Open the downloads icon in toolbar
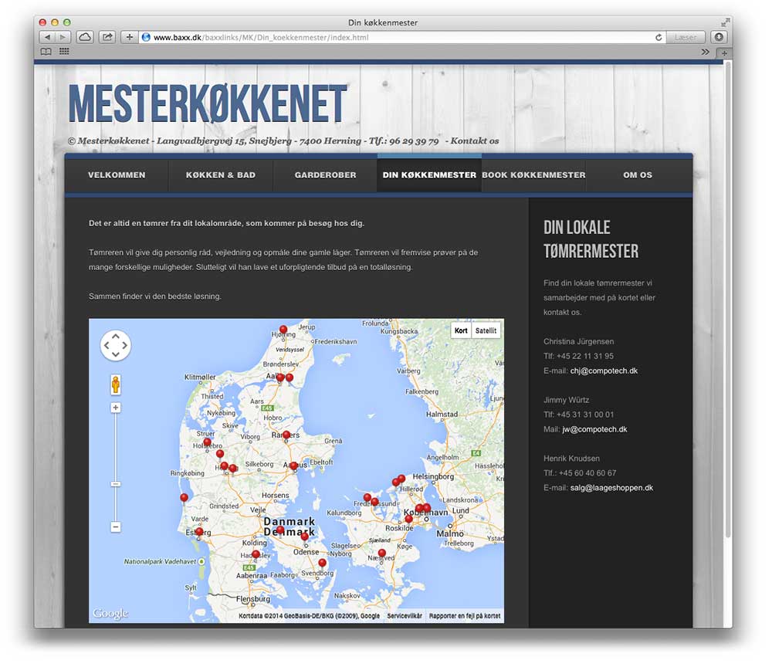 tap(719, 37)
